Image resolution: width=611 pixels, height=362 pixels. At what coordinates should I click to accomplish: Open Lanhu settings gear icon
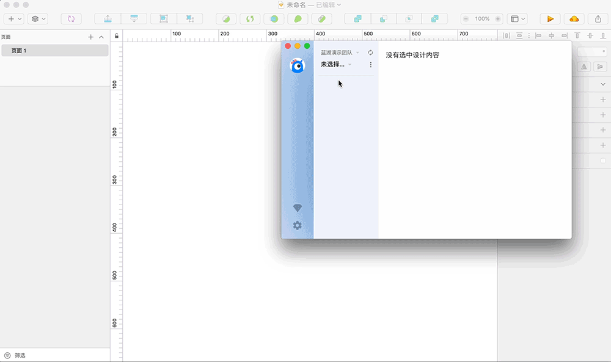(x=298, y=225)
